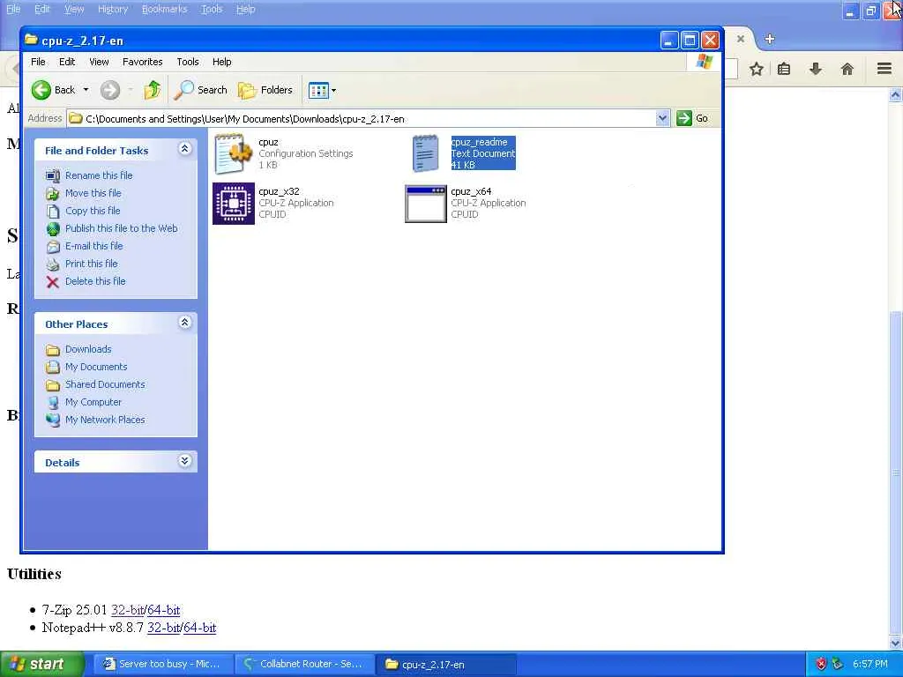Go up one folder level with Up icon
The image size is (903, 677).
coord(152,90)
